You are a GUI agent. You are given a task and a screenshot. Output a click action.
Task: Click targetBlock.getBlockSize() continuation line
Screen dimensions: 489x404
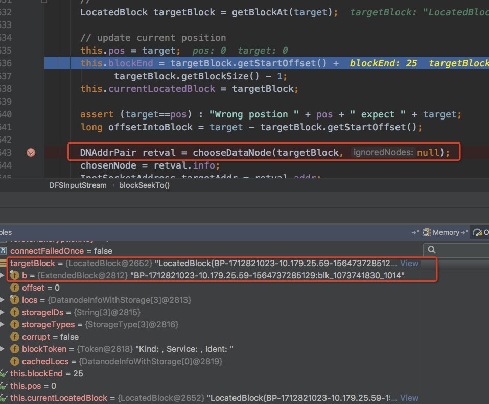(x=200, y=76)
